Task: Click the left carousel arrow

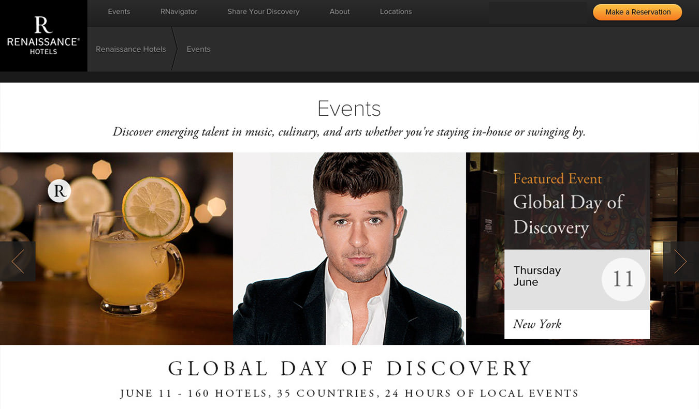Action: tap(18, 262)
